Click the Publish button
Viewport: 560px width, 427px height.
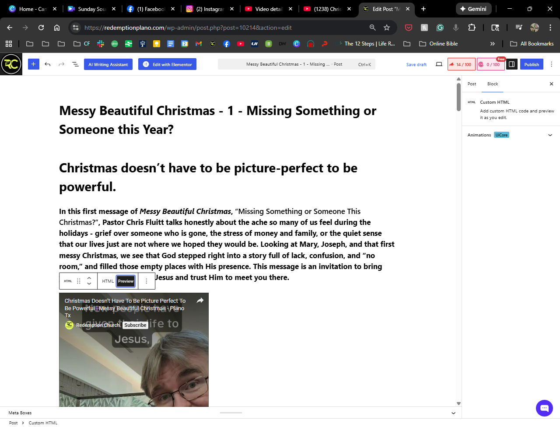(532, 64)
